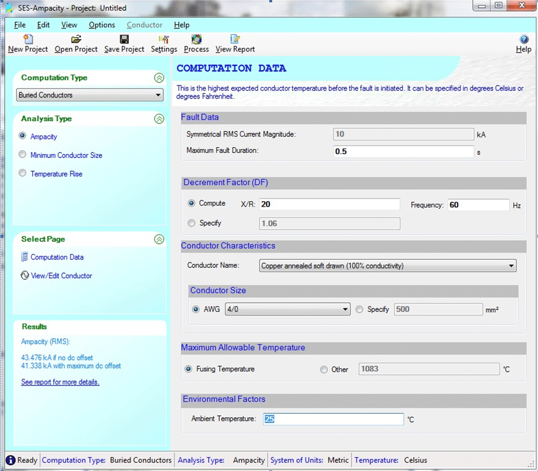538x471 pixels.
Task: Open the Options menu
Action: (x=102, y=25)
